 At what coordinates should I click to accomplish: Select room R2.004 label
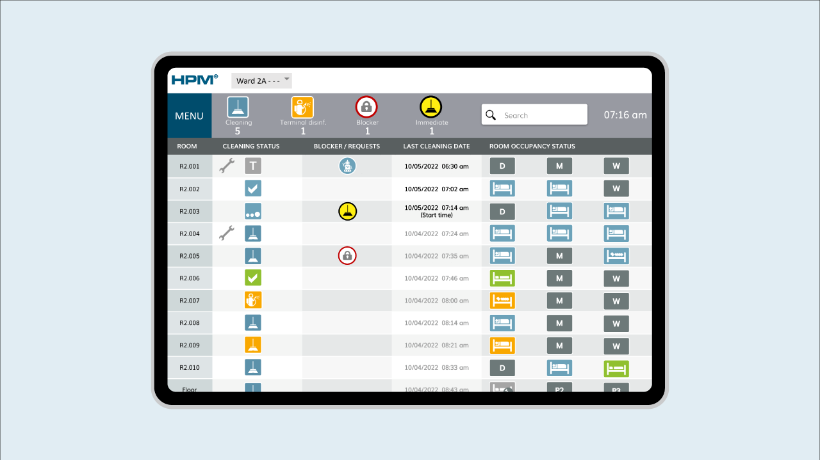point(190,234)
